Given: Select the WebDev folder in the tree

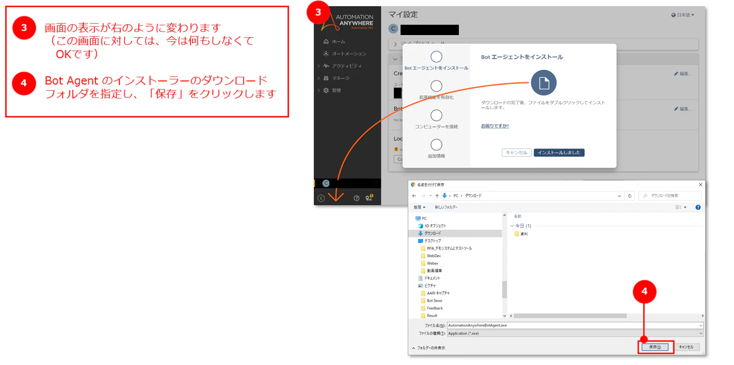Looking at the screenshot, I should (x=431, y=256).
